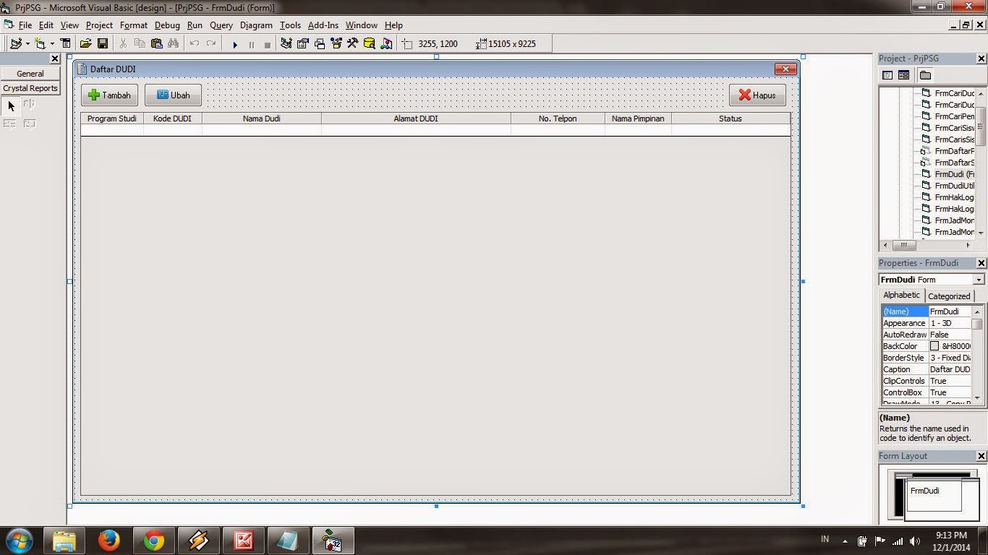988x555 pixels.
Task: Switch to the Alphabetic properties tab
Action: click(x=901, y=295)
